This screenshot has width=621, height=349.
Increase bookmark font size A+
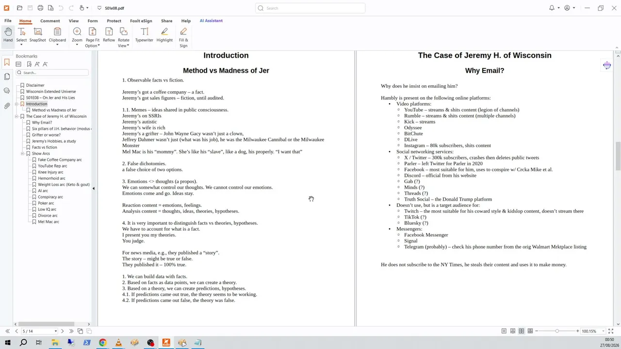pos(37,64)
